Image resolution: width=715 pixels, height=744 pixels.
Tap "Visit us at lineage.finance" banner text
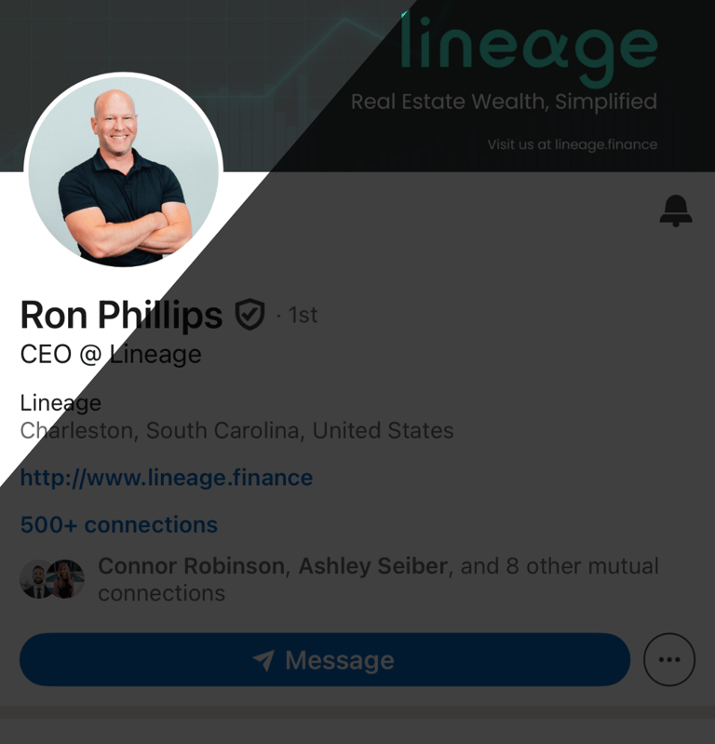click(x=573, y=144)
